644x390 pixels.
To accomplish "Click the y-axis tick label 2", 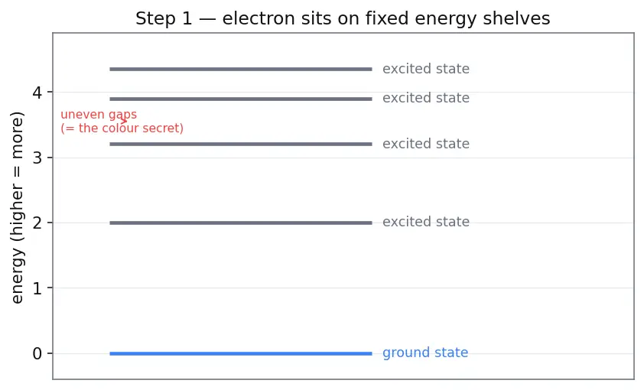I will click(37, 223).
